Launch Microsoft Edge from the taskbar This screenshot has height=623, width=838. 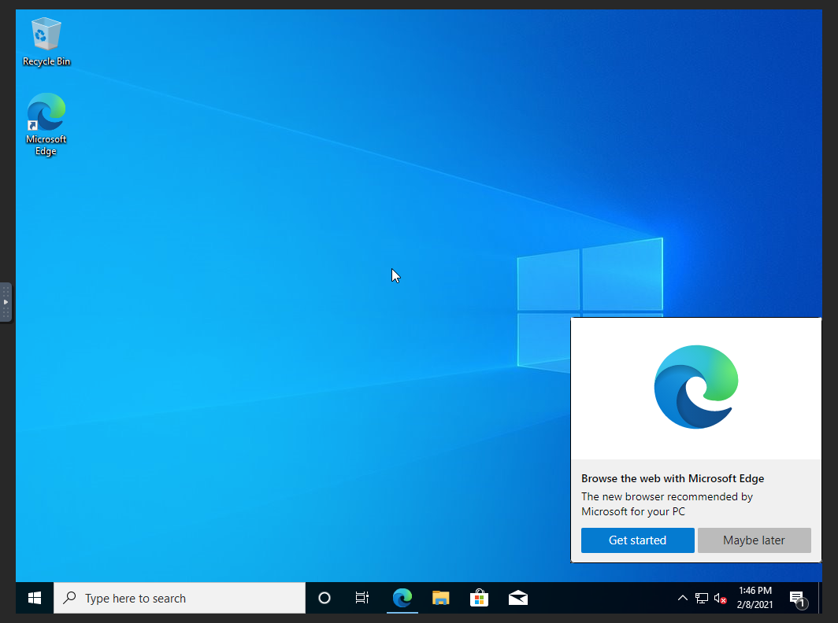pyautogui.click(x=402, y=598)
